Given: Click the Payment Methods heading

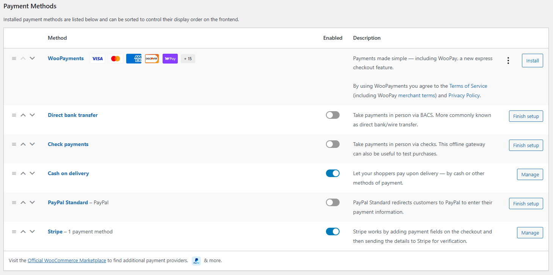Looking at the screenshot, I should tap(30, 6).
